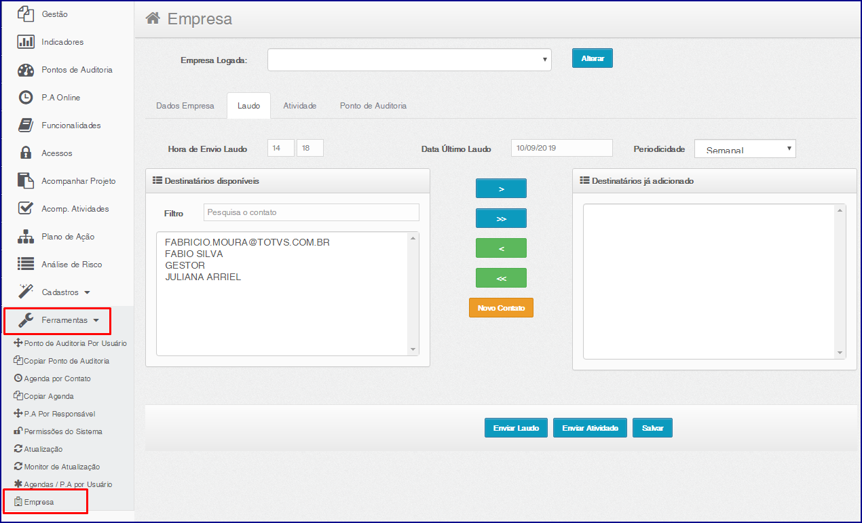Screen dimensions: 862x523
Task: Open the Empresa Logada dropdown
Action: point(409,60)
